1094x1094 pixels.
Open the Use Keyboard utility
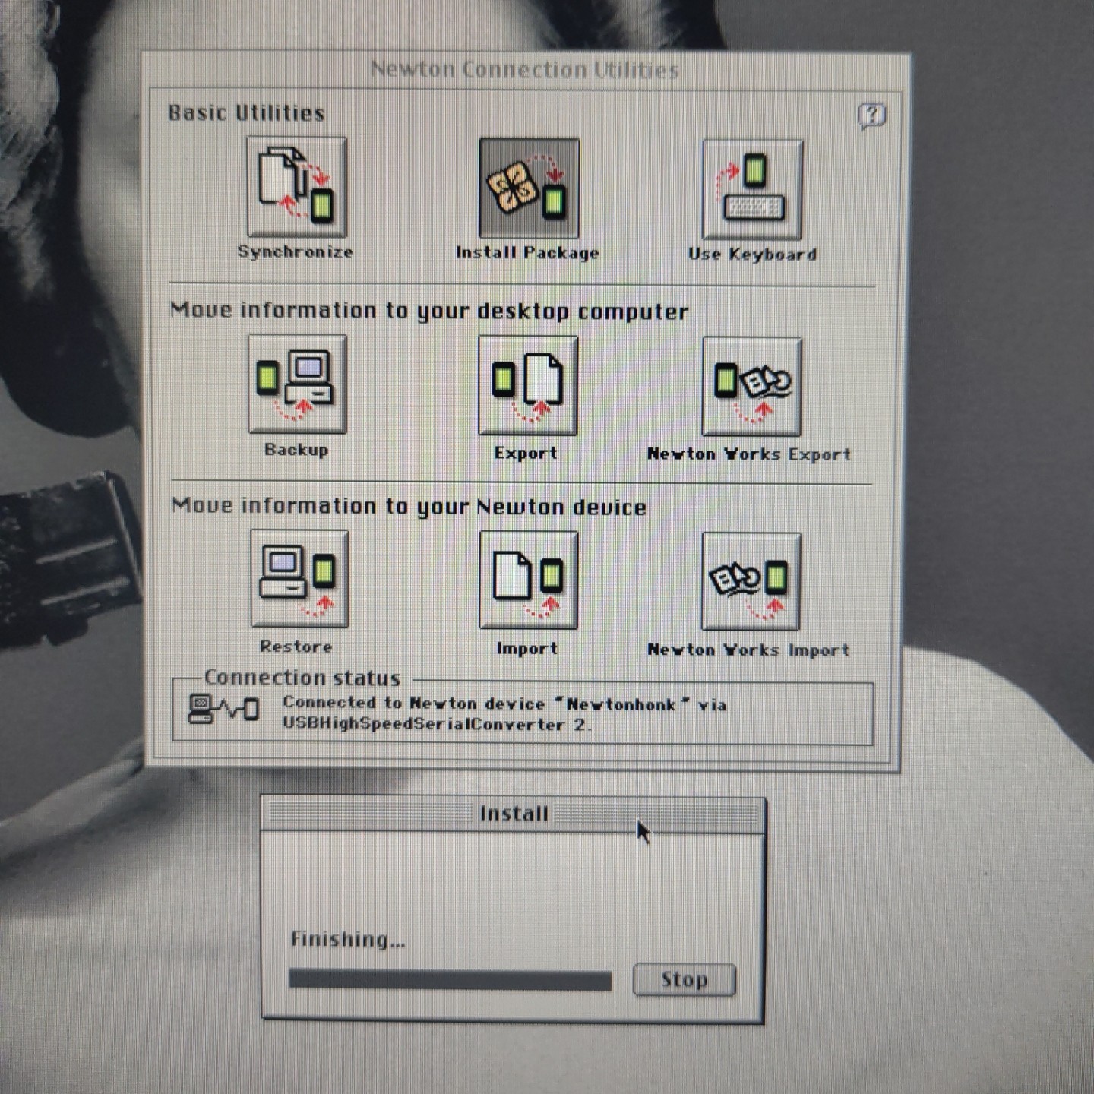click(752, 190)
